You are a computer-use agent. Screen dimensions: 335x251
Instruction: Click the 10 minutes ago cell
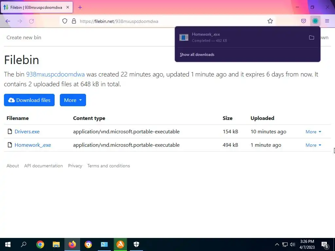268,131
